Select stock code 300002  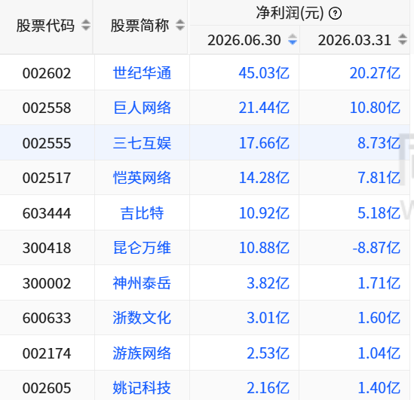tap(47, 283)
